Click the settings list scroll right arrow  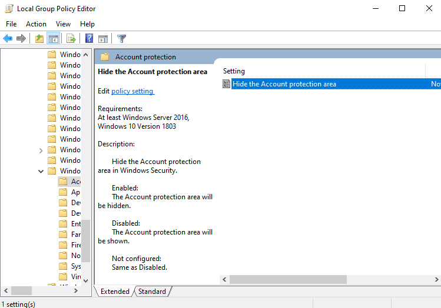[x=436, y=279]
